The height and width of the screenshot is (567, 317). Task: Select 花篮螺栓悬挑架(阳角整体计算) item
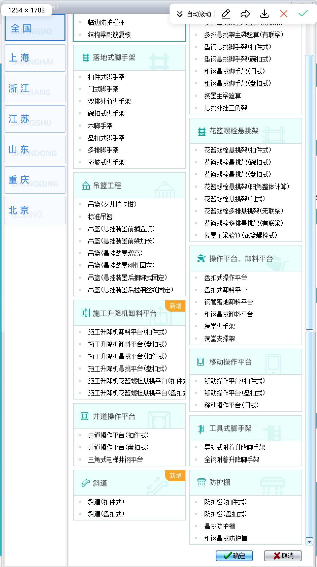click(247, 187)
